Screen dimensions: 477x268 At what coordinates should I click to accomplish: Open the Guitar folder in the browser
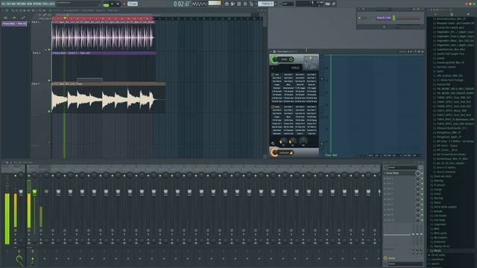[437, 194]
